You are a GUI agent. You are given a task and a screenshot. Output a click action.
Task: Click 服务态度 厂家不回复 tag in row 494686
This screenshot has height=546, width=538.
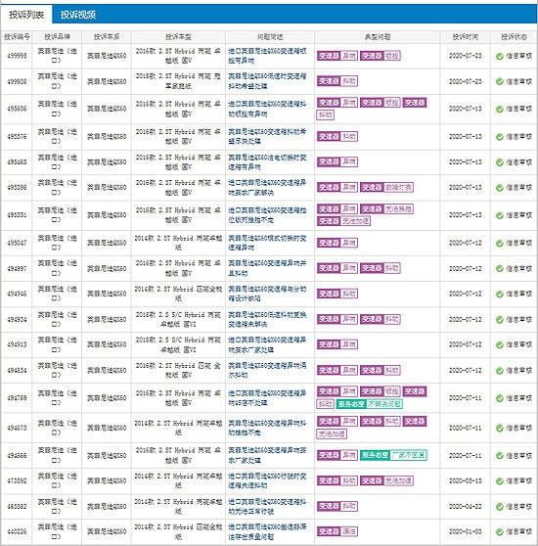pyautogui.click(x=393, y=455)
